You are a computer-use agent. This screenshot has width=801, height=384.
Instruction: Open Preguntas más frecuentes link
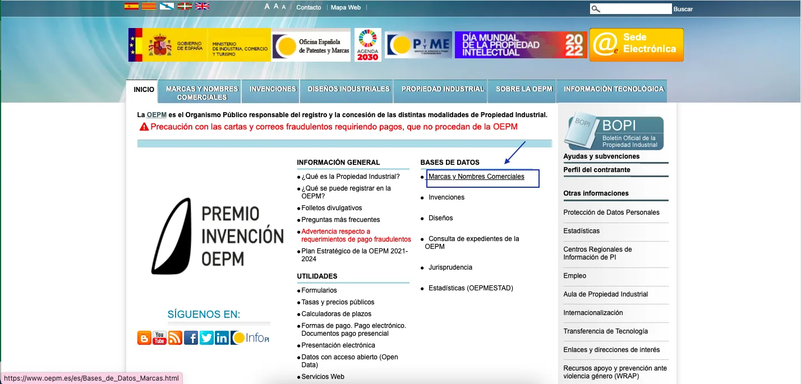(341, 220)
